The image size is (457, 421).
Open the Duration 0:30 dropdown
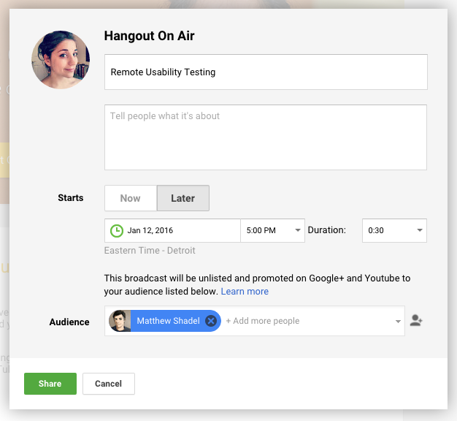394,230
